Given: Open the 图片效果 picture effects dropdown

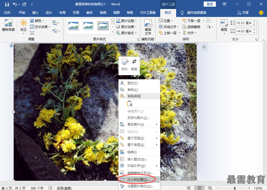Looking at the screenshot, I should pos(126,27).
